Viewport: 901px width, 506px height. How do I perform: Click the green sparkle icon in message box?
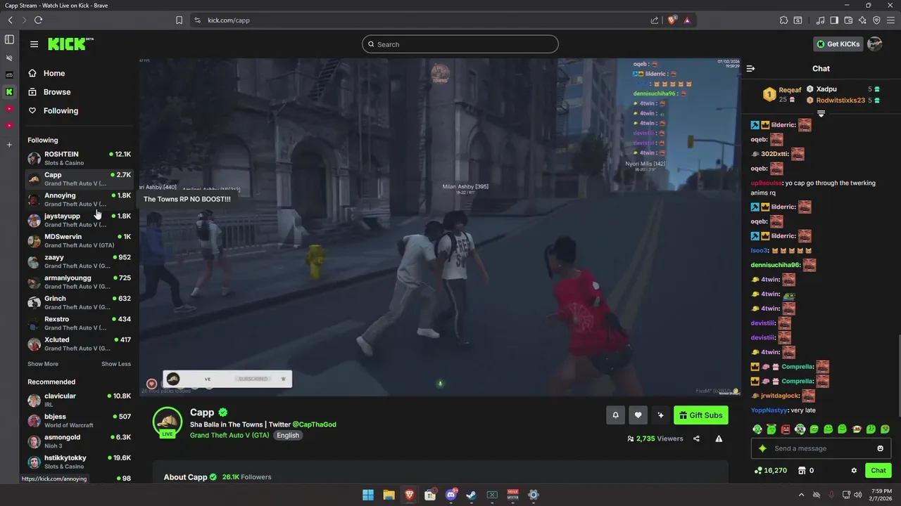pyautogui.click(x=762, y=448)
